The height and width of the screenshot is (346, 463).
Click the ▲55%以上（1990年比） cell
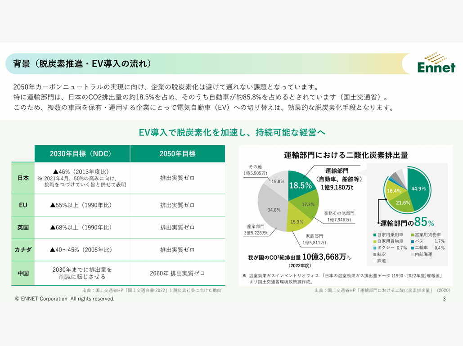coord(81,205)
